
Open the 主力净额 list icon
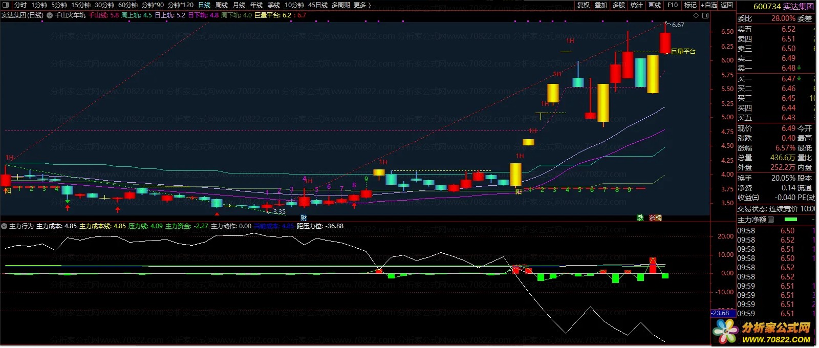[771, 220]
